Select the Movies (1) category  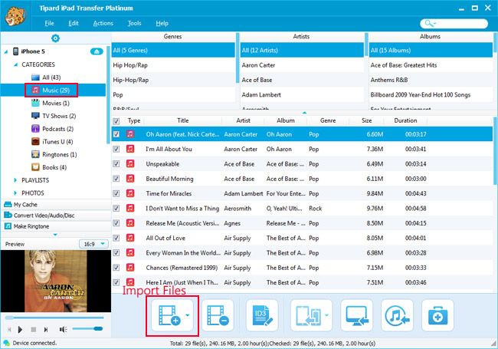pos(50,103)
